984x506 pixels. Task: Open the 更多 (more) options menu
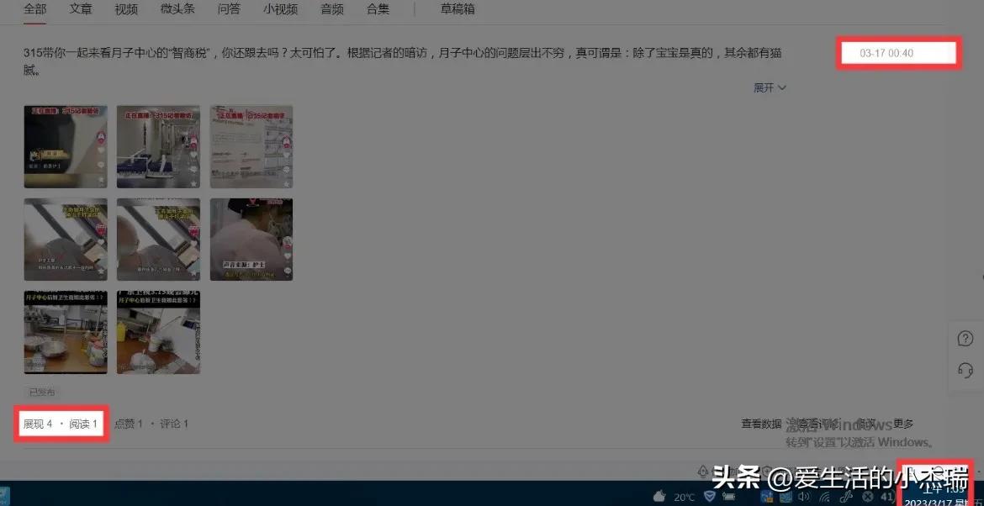[902, 423]
